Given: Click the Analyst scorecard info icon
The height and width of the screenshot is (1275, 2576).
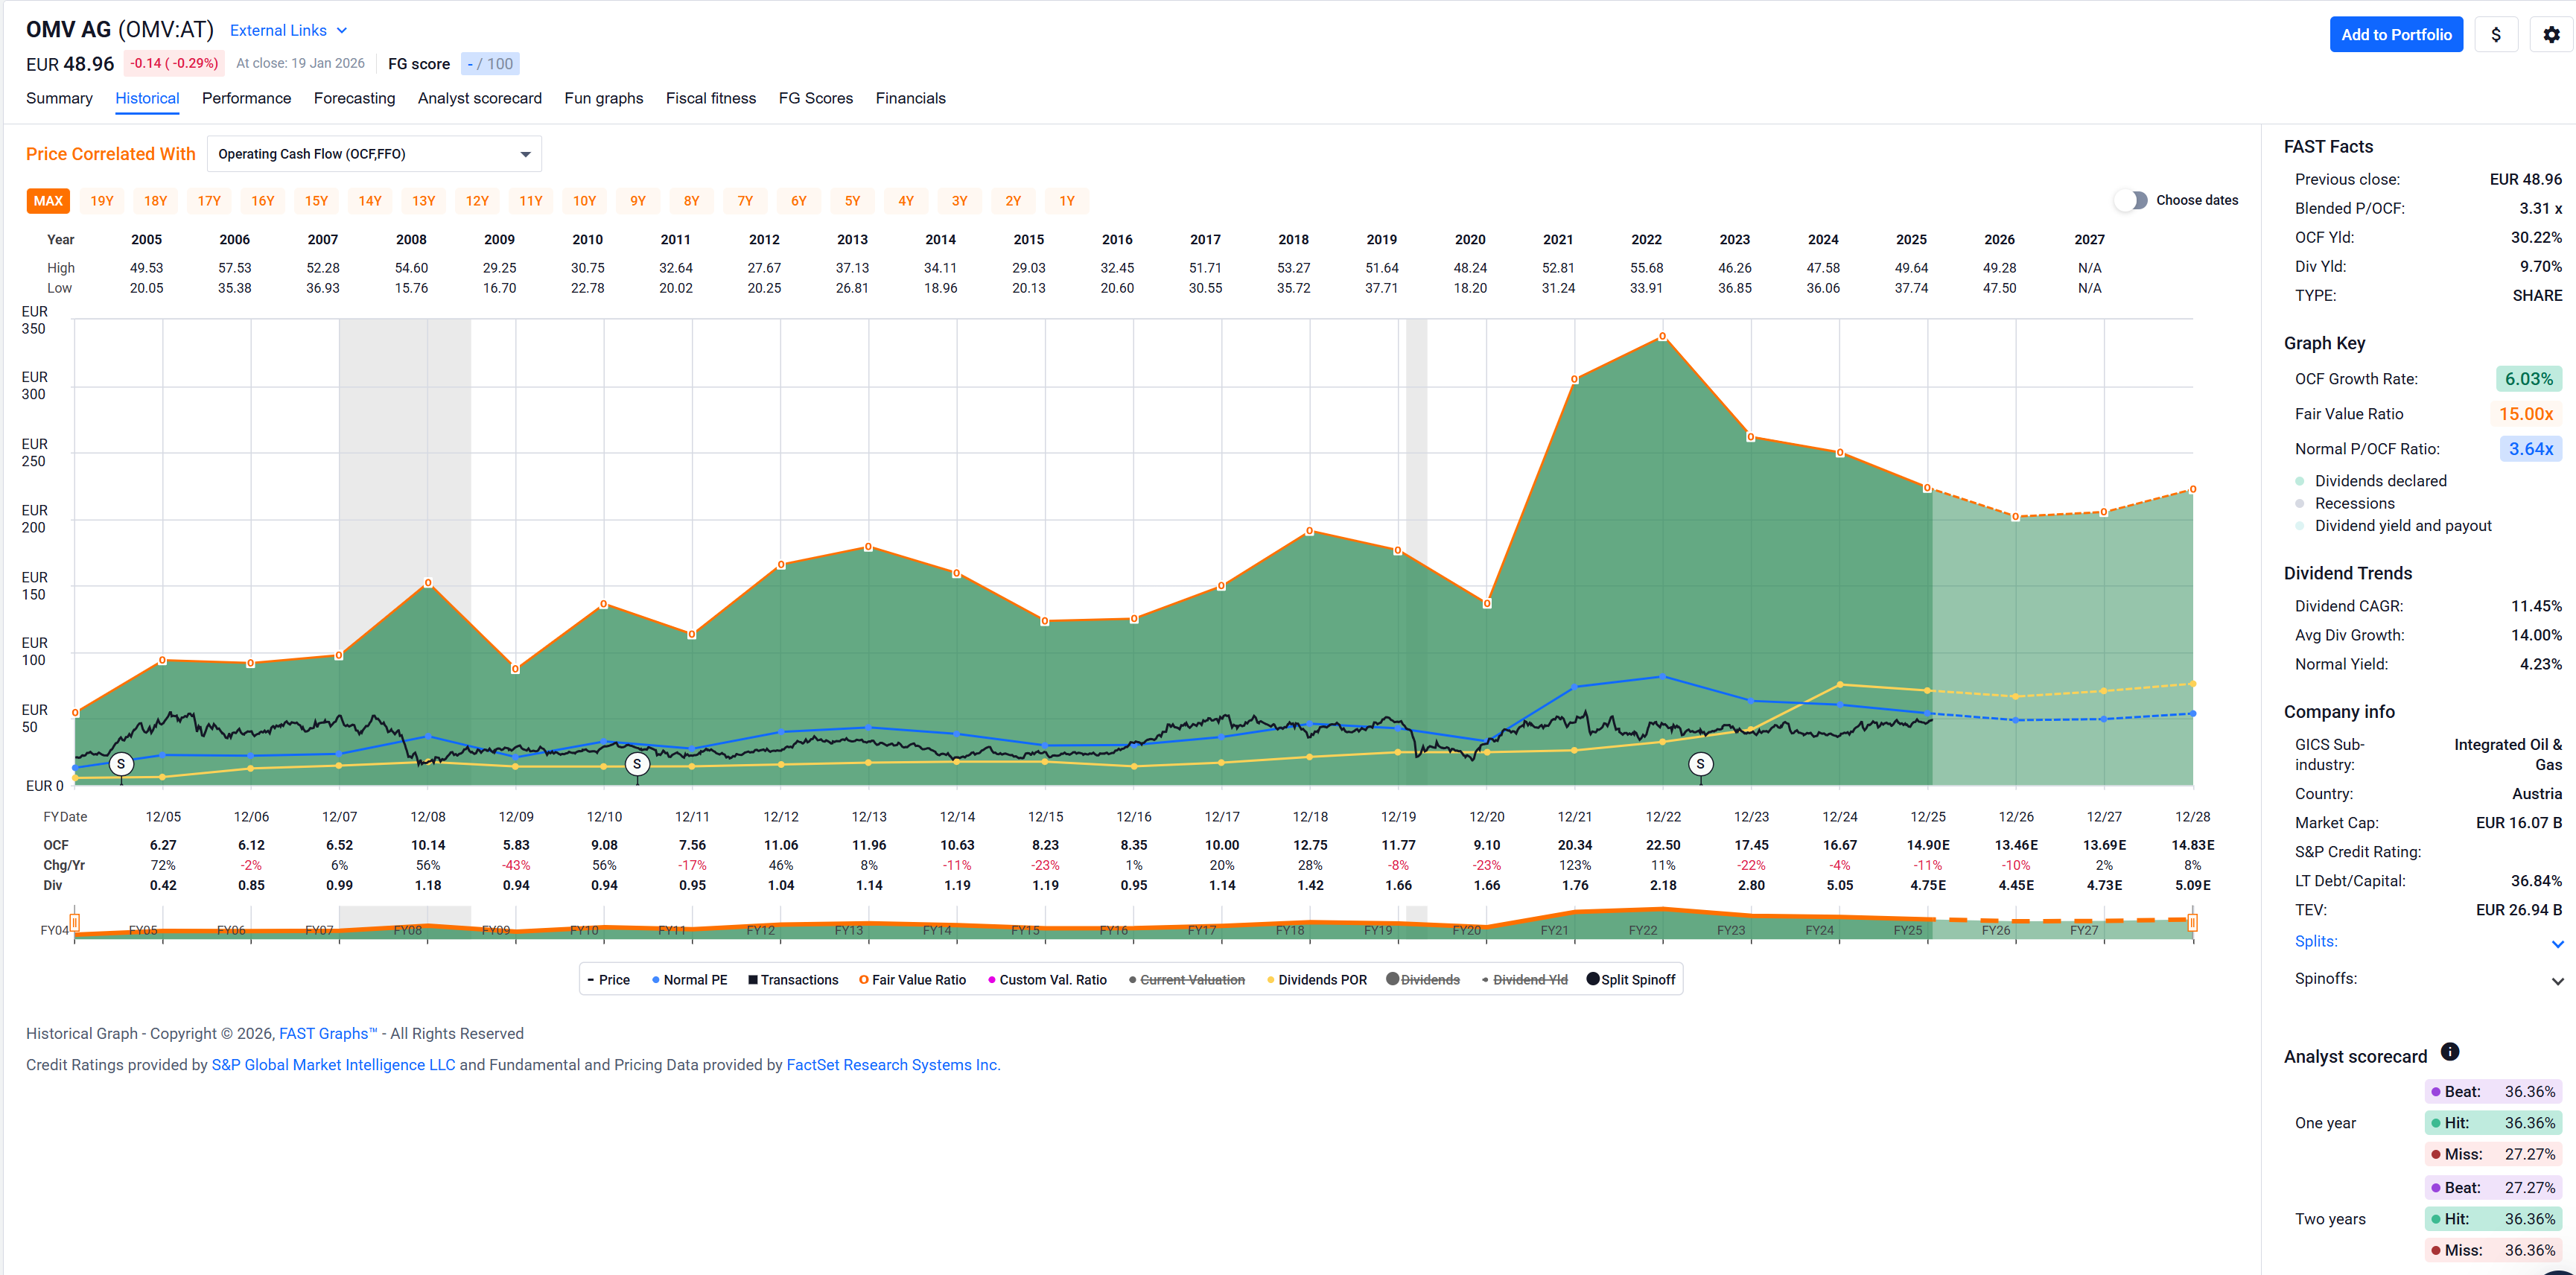Looking at the screenshot, I should (x=2449, y=1051).
